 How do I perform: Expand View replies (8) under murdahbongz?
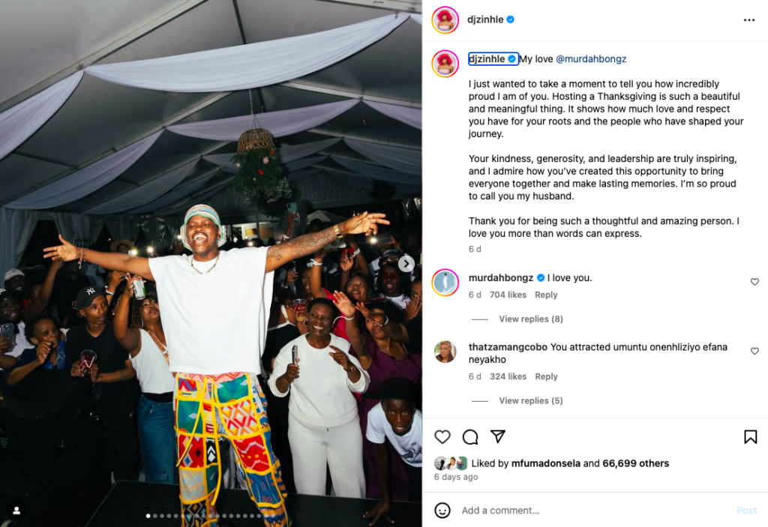[530, 319]
